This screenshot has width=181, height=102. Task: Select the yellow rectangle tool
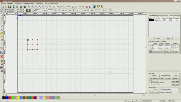2,33
